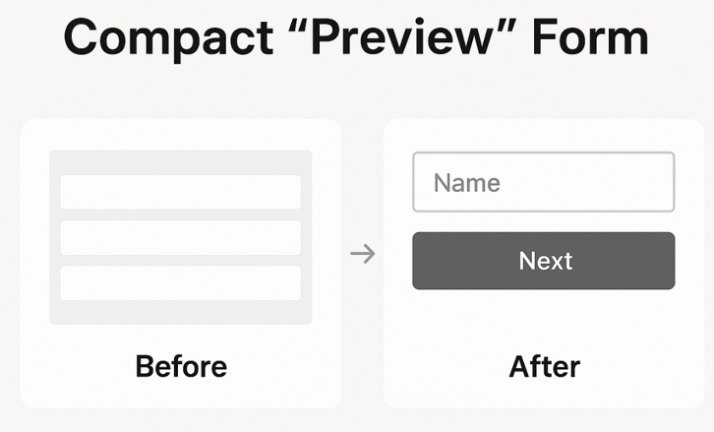Click white margin of the Before card

(33, 236)
